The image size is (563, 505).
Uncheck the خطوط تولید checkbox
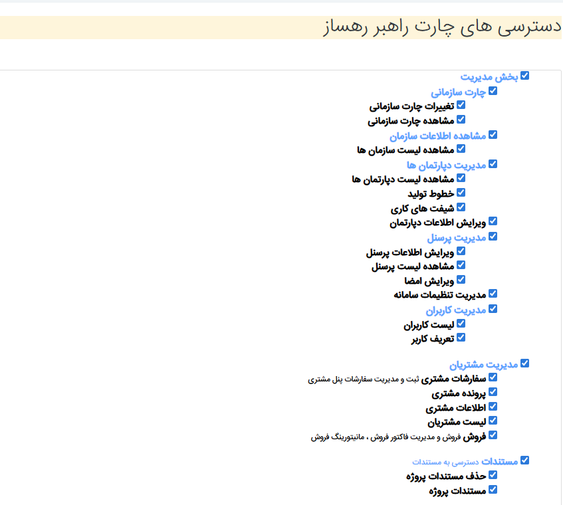461,192
